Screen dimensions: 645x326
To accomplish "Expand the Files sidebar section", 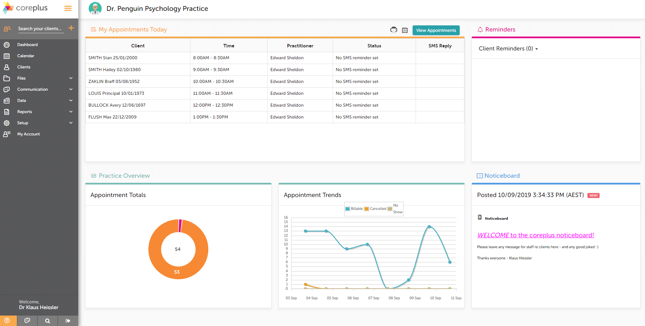I will point(21,78).
